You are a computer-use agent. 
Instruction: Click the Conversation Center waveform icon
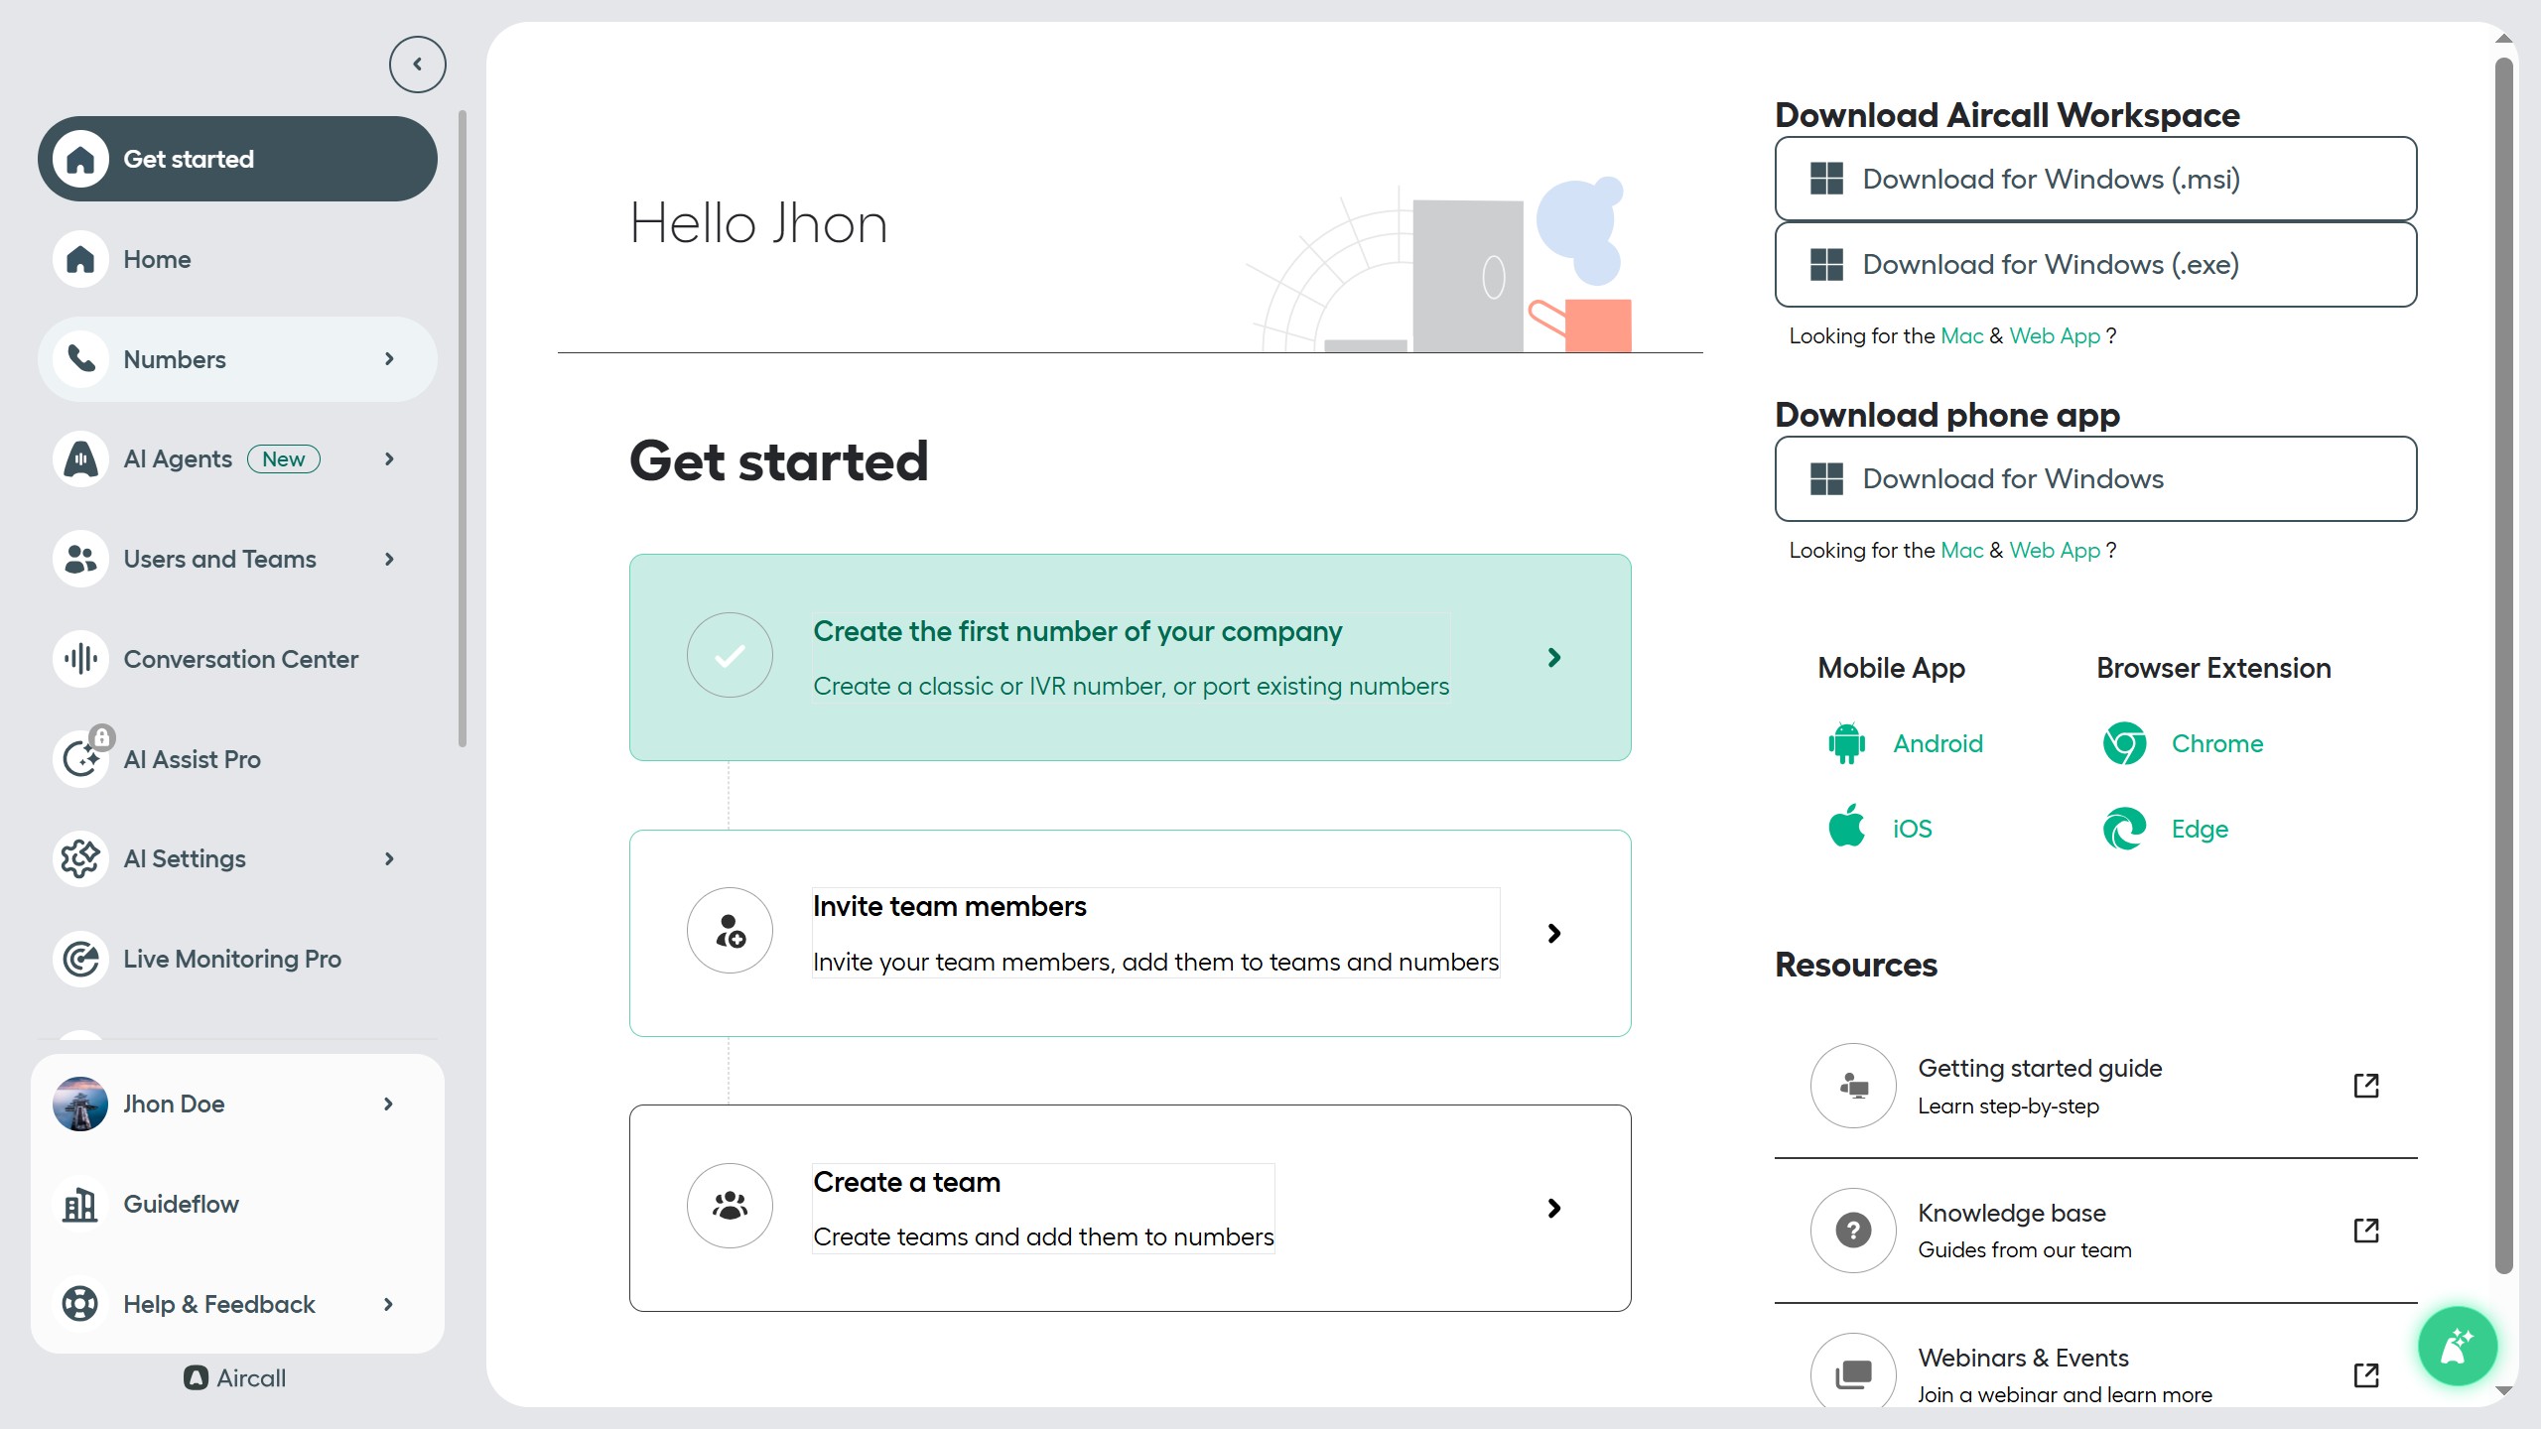coord(80,659)
